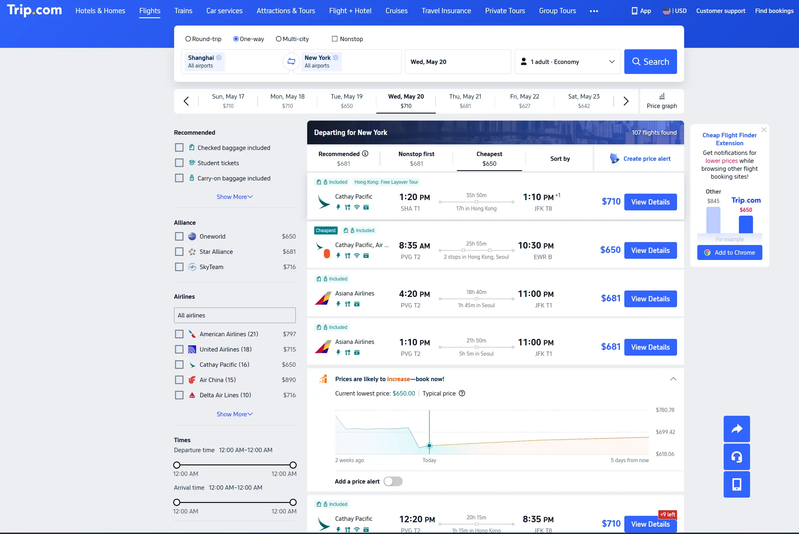
Task: Open the Hotels & Homes nav item
Action: (x=100, y=11)
